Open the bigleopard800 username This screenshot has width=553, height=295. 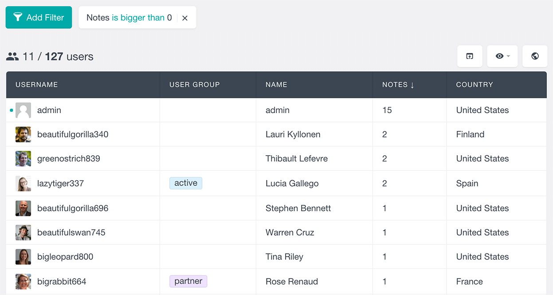coord(65,256)
